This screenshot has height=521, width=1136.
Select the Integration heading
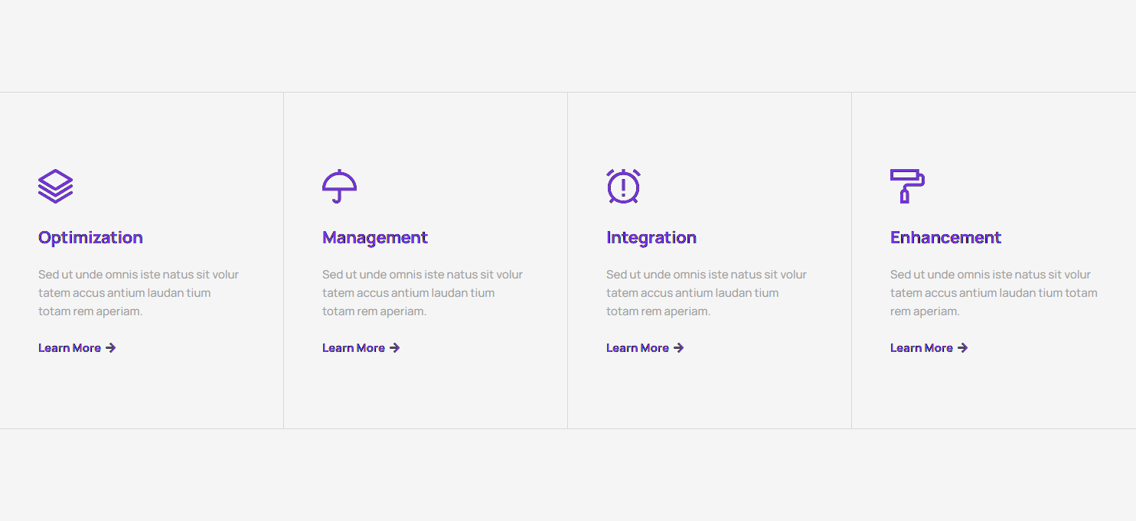coord(651,238)
